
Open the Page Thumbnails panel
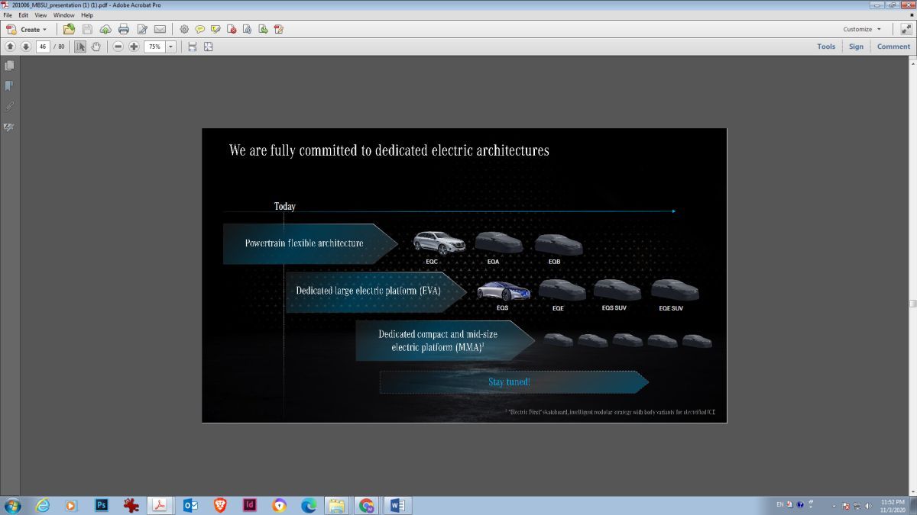tap(9, 66)
